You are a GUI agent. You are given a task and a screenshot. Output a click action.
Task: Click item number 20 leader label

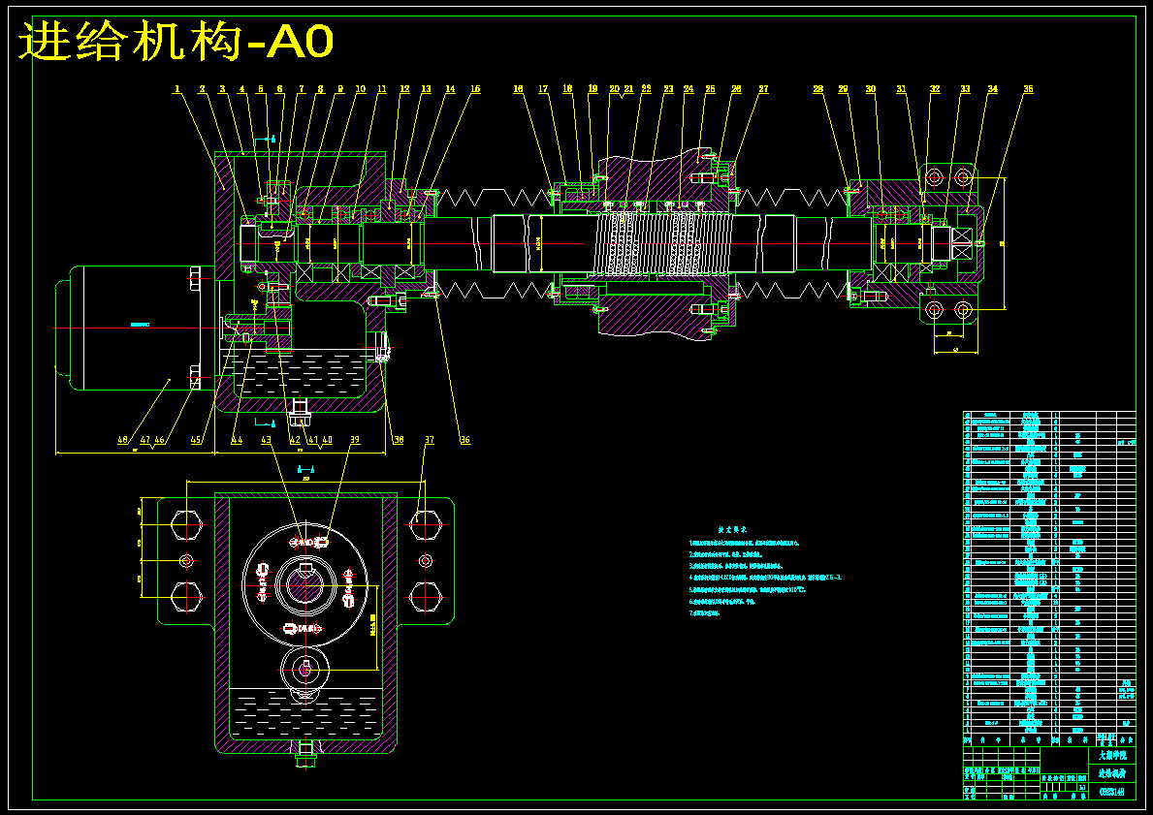(615, 90)
